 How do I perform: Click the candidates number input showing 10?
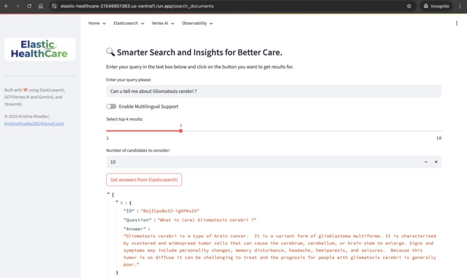[263, 162]
